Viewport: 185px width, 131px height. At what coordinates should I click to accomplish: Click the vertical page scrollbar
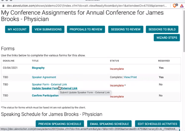tap(183, 36)
